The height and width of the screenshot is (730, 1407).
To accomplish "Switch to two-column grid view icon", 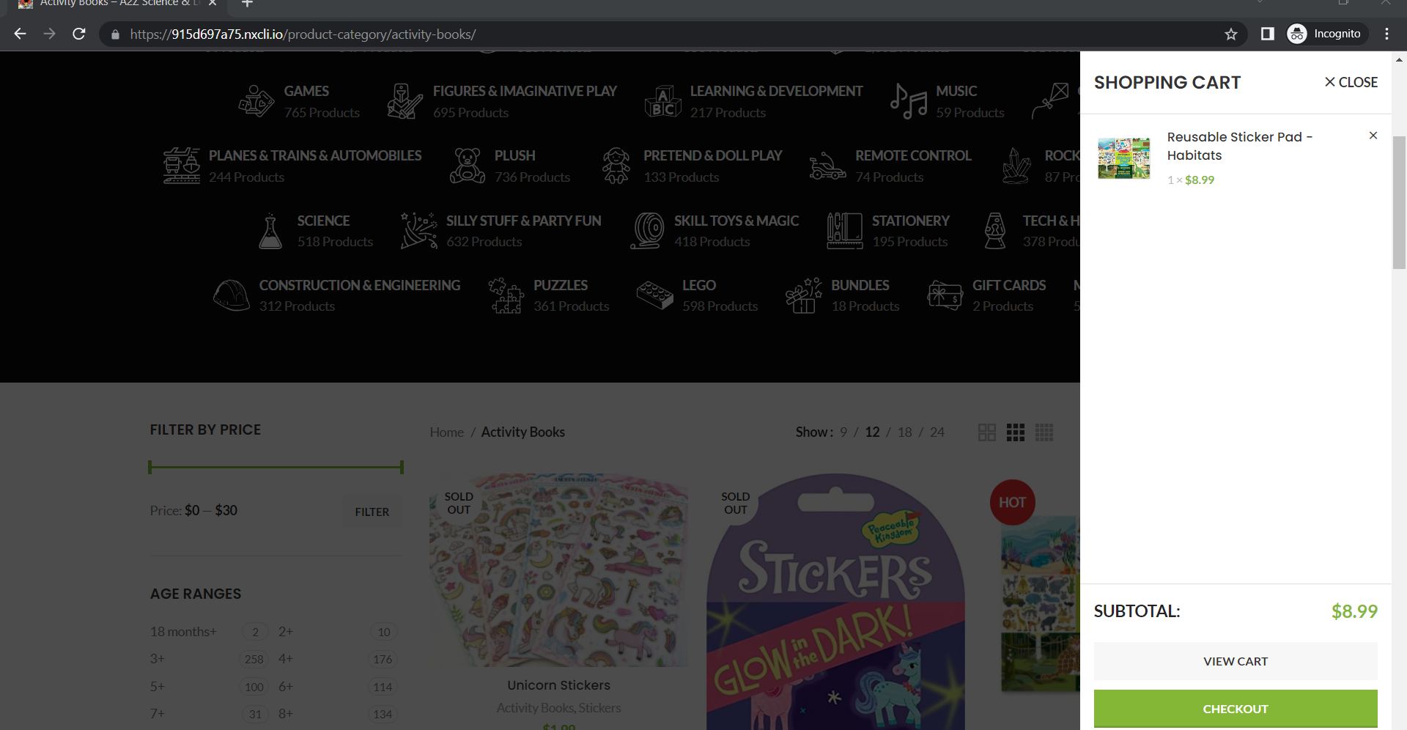I will pyautogui.click(x=987, y=432).
